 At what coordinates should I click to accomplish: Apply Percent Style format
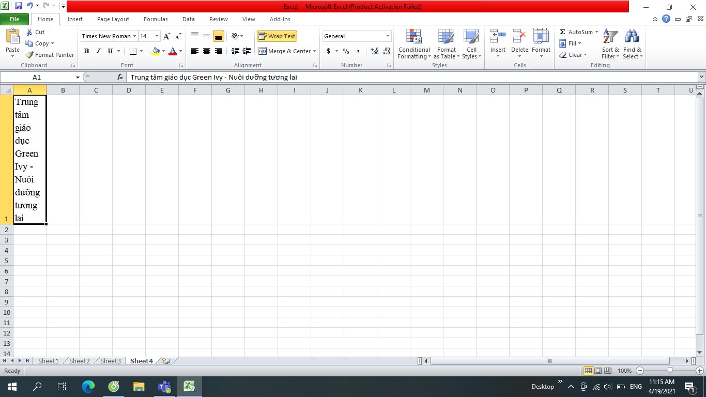(x=346, y=51)
